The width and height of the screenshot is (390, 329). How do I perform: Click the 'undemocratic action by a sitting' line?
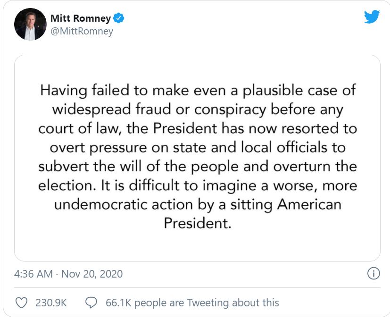(x=198, y=204)
